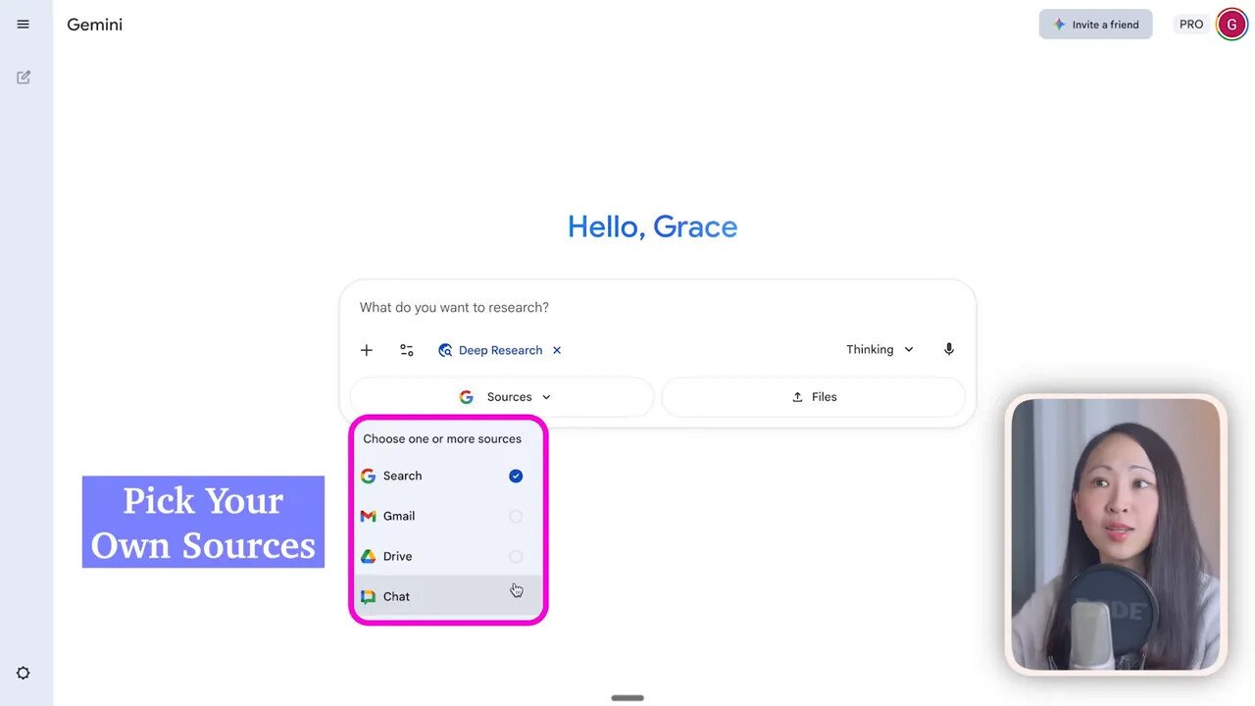Viewport: 1255px width, 706px height.
Task: Start a new chat from the sidebar
Action: 23,76
